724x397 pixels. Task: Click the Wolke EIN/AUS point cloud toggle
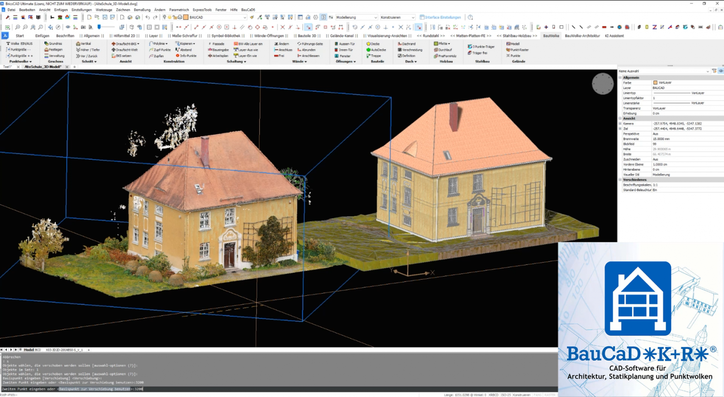tap(19, 44)
